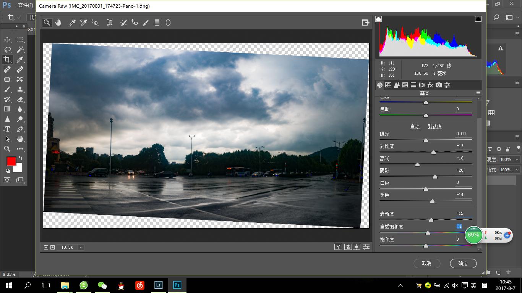Image resolution: width=522 pixels, height=293 pixels.
Task: Choose the Graduated Filter tool
Action: point(157,23)
